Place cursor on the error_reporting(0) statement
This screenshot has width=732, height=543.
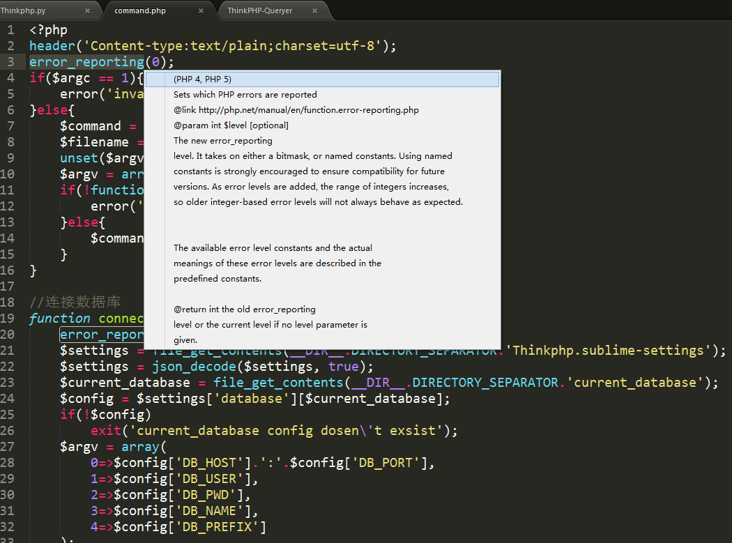(x=86, y=61)
